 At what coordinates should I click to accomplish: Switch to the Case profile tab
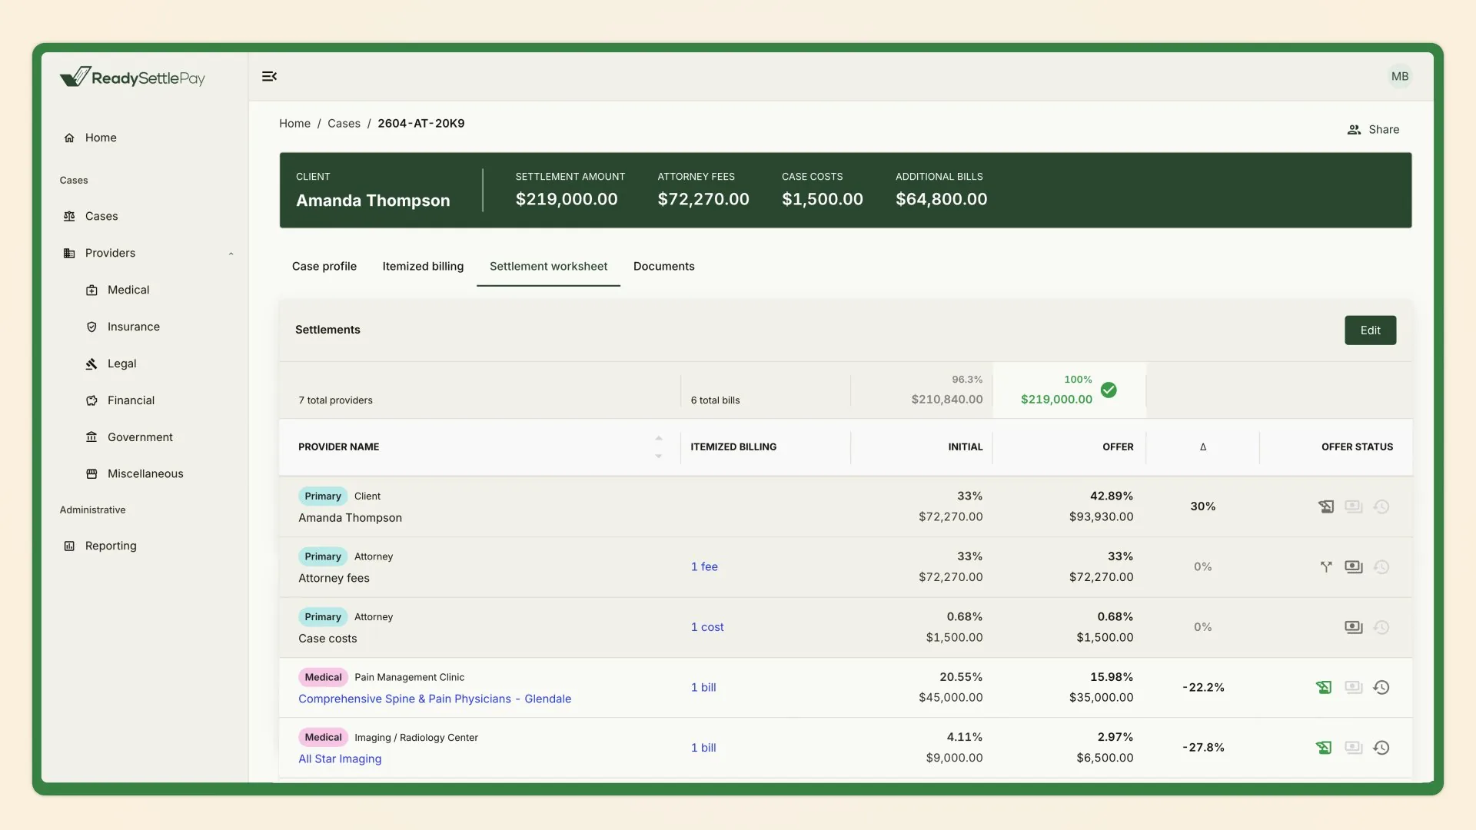pos(324,266)
